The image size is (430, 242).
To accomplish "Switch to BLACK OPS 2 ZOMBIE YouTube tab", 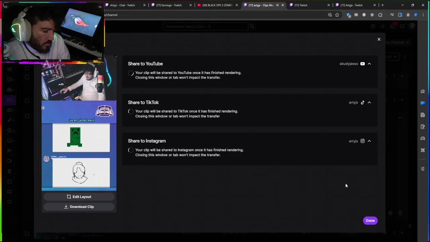I will (217, 5).
